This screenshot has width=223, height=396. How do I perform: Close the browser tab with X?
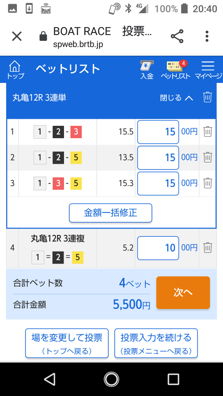pyautogui.click(x=17, y=36)
